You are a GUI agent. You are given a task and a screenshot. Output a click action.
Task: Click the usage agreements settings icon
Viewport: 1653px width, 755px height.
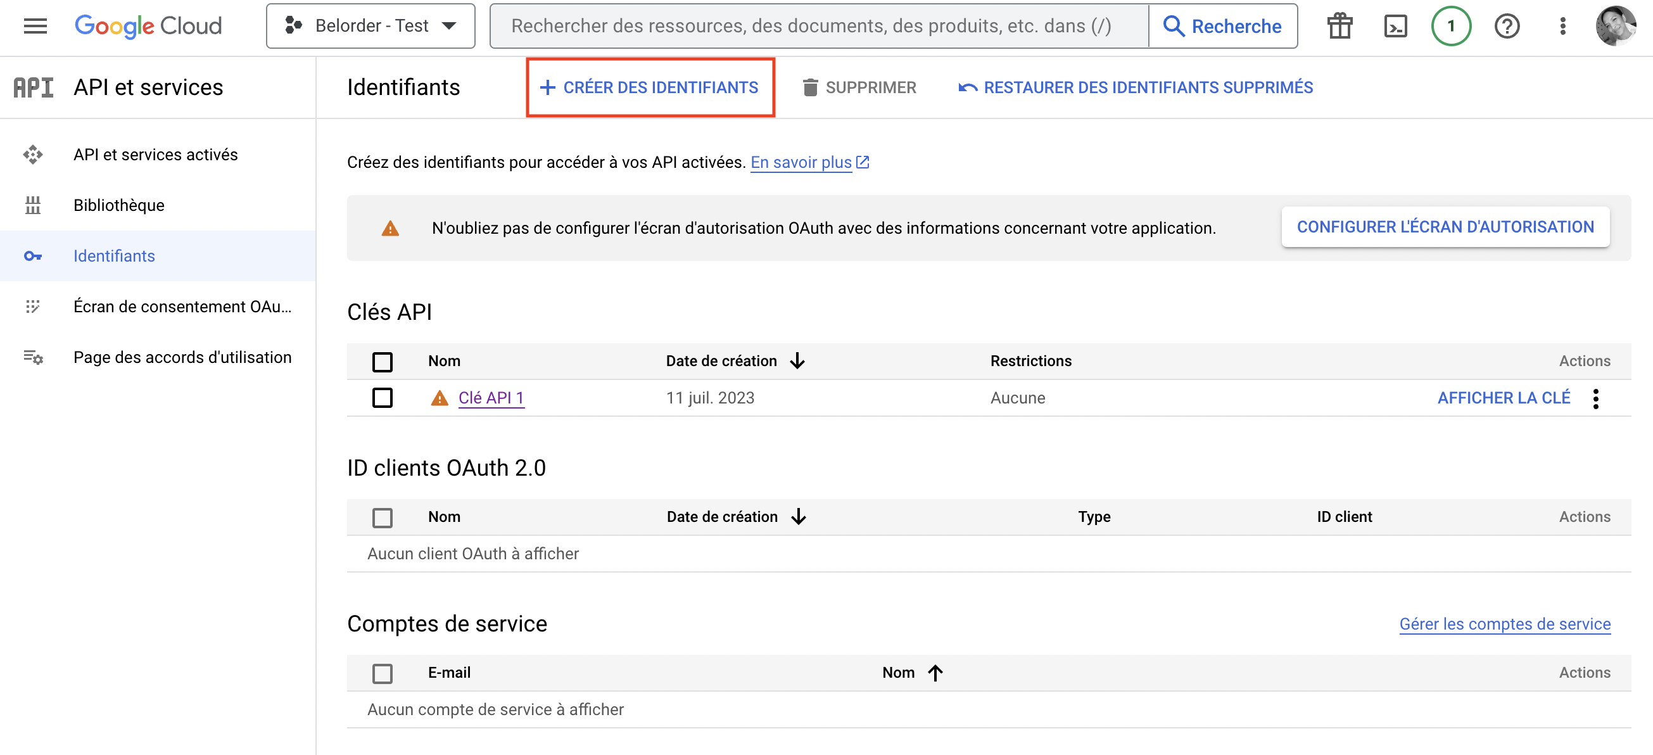(x=33, y=357)
